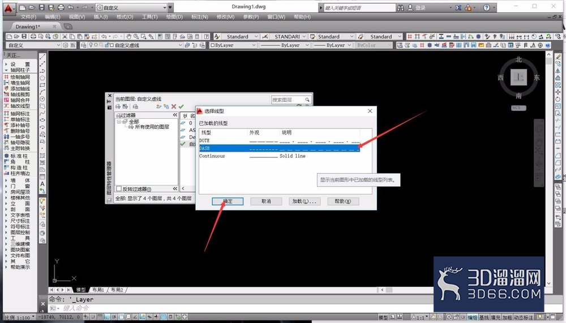Click the 帮助(H) button in linetype dialog
Image resolution: width=566 pixels, height=323 pixels.
coord(343,201)
